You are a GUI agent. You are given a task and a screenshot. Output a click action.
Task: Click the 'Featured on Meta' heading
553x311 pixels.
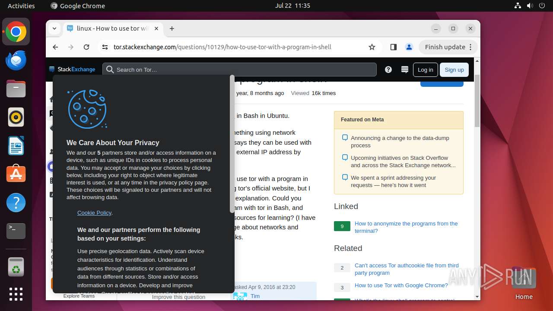click(x=362, y=120)
